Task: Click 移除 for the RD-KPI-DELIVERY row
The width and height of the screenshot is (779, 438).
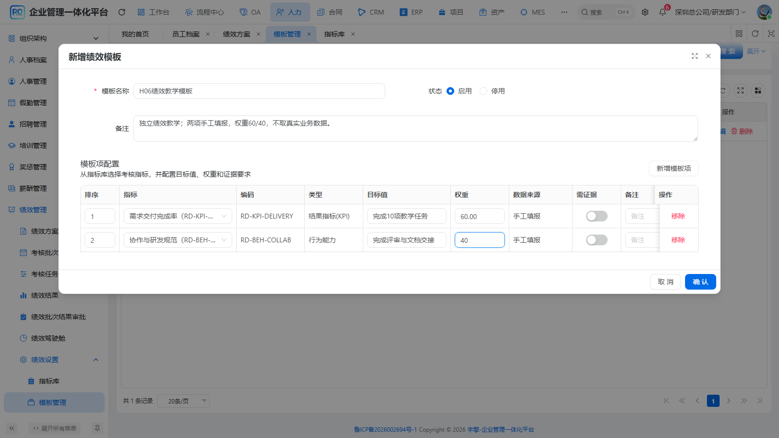Action: pyautogui.click(x=678, y=216)
